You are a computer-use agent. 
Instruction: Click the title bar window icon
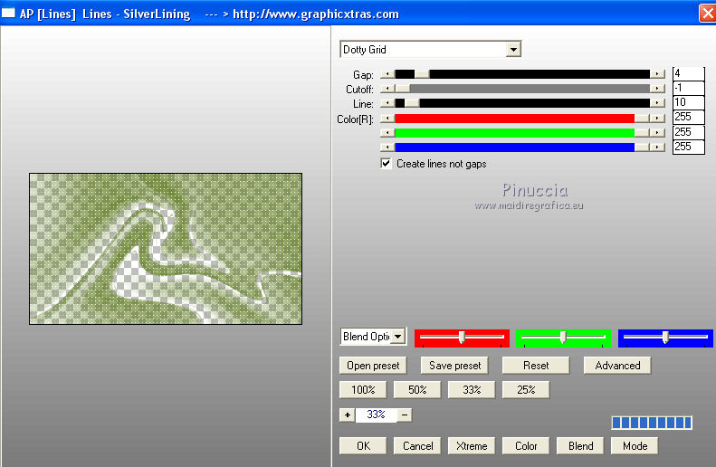point(8,14)
